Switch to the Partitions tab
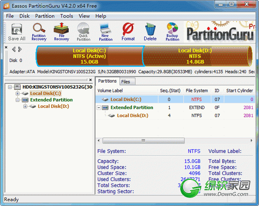 107,81
